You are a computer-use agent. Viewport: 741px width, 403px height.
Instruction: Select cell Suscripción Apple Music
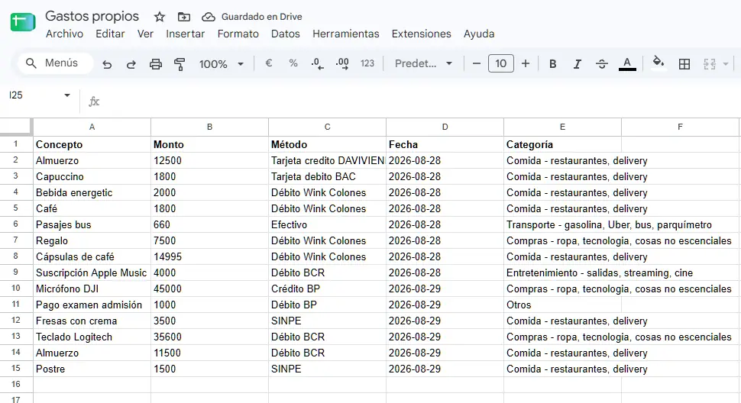(92, 272)
